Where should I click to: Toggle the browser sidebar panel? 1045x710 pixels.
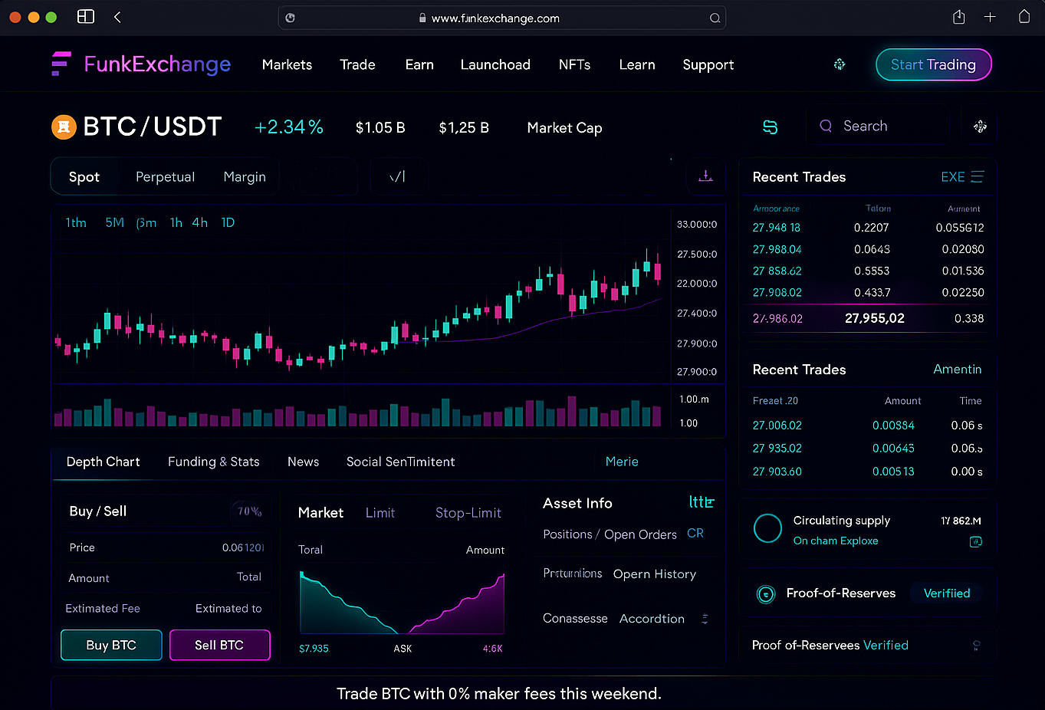click(x=86, y=17)
